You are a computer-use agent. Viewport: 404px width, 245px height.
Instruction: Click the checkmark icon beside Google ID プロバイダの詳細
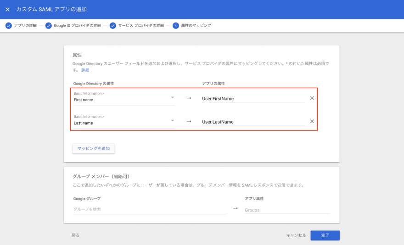pyautogui.click(x=49, y=26)
